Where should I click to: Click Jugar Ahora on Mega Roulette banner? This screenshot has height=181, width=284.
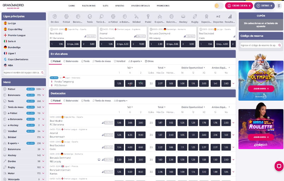(x=261, y=137)
